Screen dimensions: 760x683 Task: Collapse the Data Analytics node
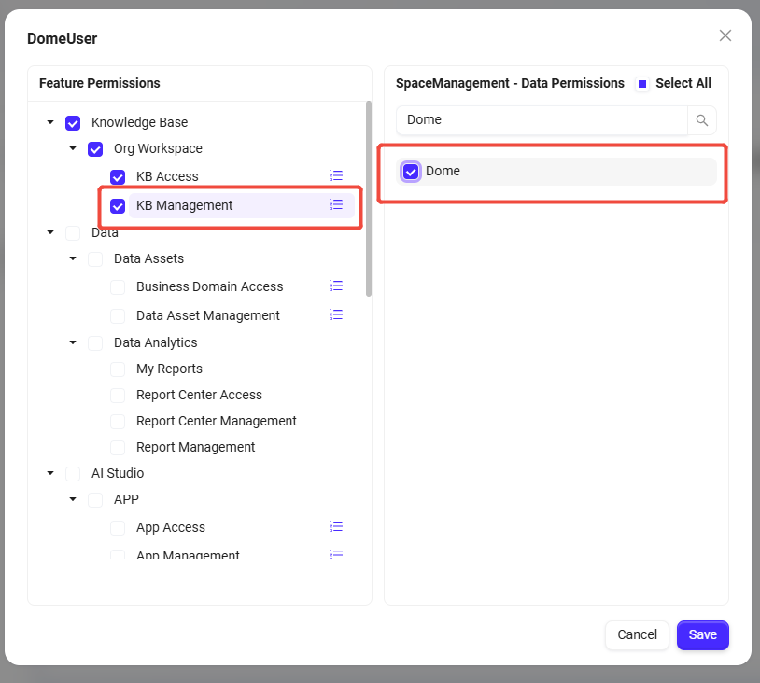coord(73,343)
